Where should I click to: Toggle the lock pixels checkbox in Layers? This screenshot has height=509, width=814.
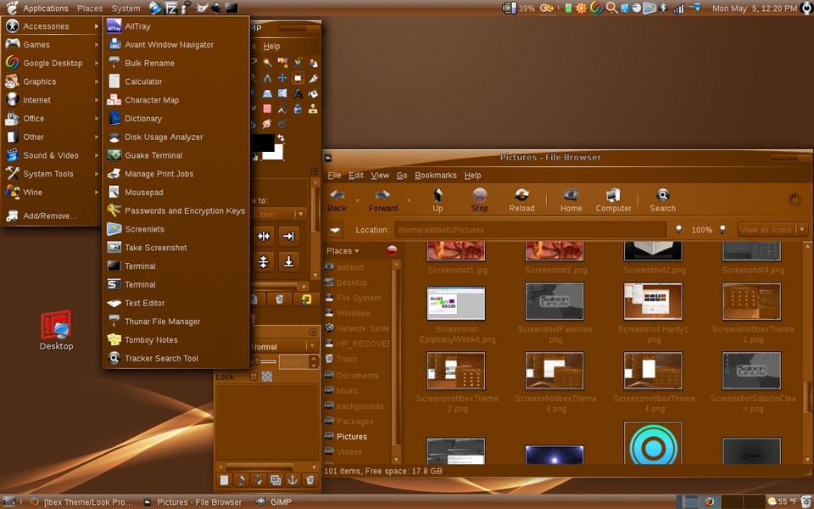[x=253, y=377]
